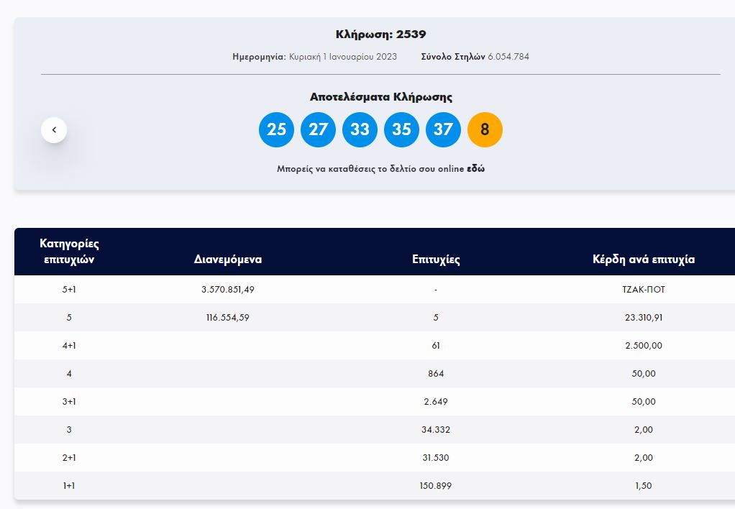Click the 'Διανεμόμενα' column header
Image resolution: width=735 pixels, height=509 pixels.
[228, 260]
